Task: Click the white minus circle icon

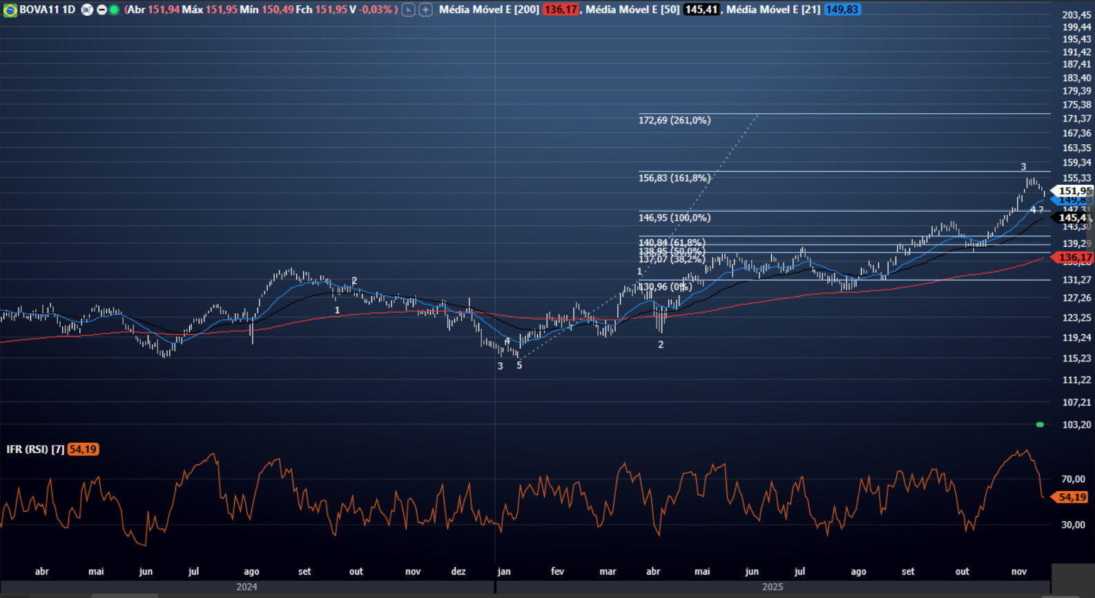Action: point(101,10)
